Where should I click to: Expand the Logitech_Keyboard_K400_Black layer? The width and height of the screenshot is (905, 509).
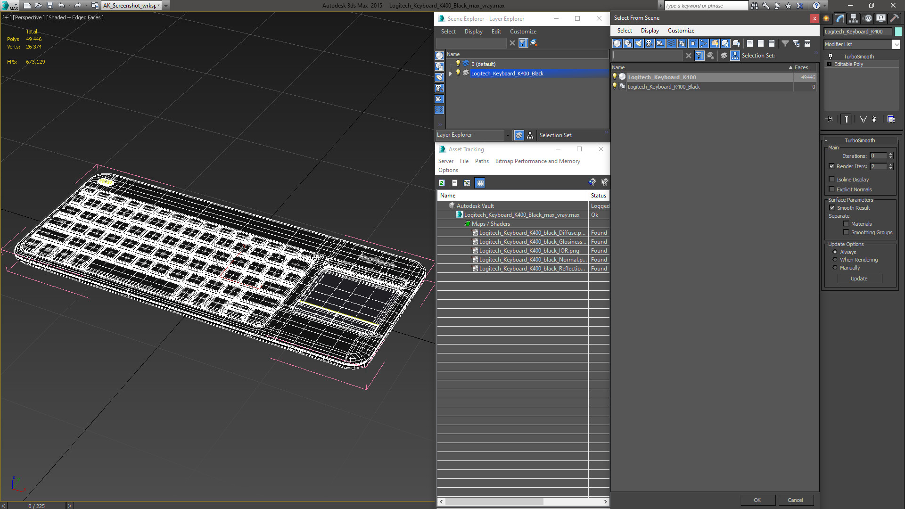(x=451, y=74)
